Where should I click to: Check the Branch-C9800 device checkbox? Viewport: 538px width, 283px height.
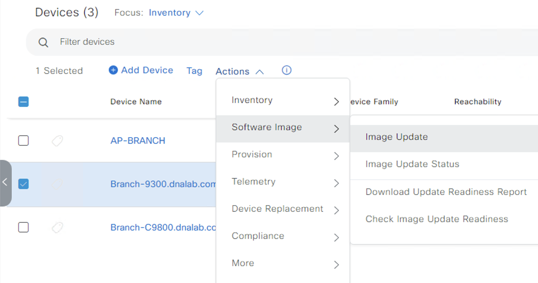(x=23, y=227)
